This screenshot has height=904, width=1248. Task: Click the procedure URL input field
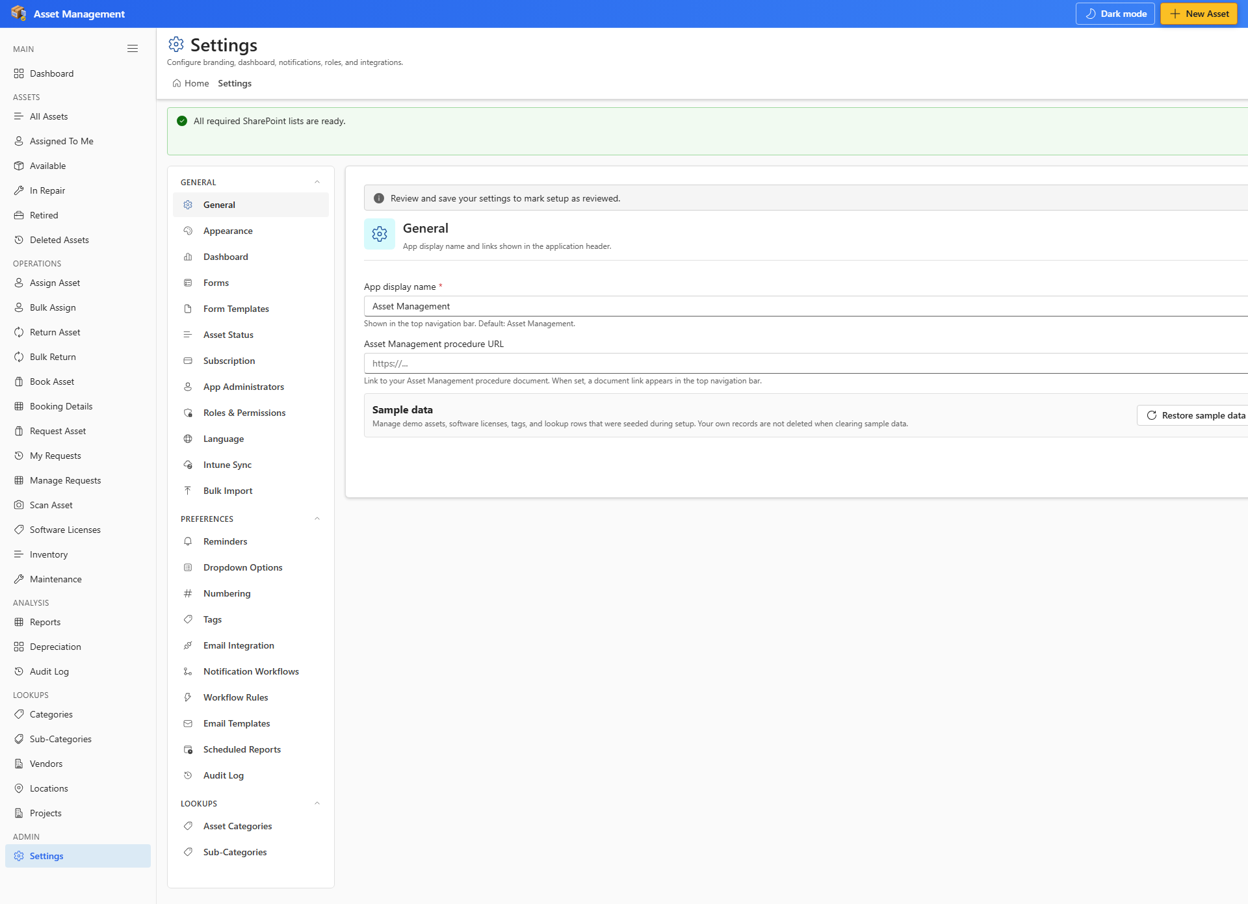pos(806,363)
